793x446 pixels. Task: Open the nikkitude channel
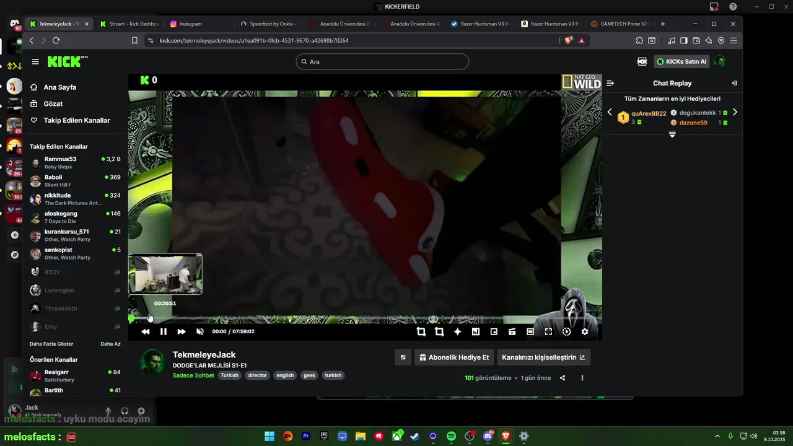pyautogui.click(x=76, y=199)
